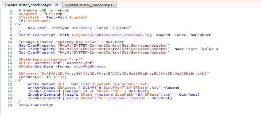Click the -Name parameter on line 12
This screenshot has height=115, width=261.
(x=178, y=49)
